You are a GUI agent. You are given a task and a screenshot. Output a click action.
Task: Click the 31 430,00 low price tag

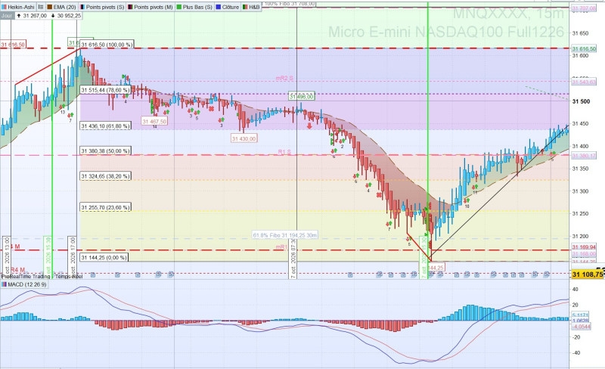(x=244, y=138)
